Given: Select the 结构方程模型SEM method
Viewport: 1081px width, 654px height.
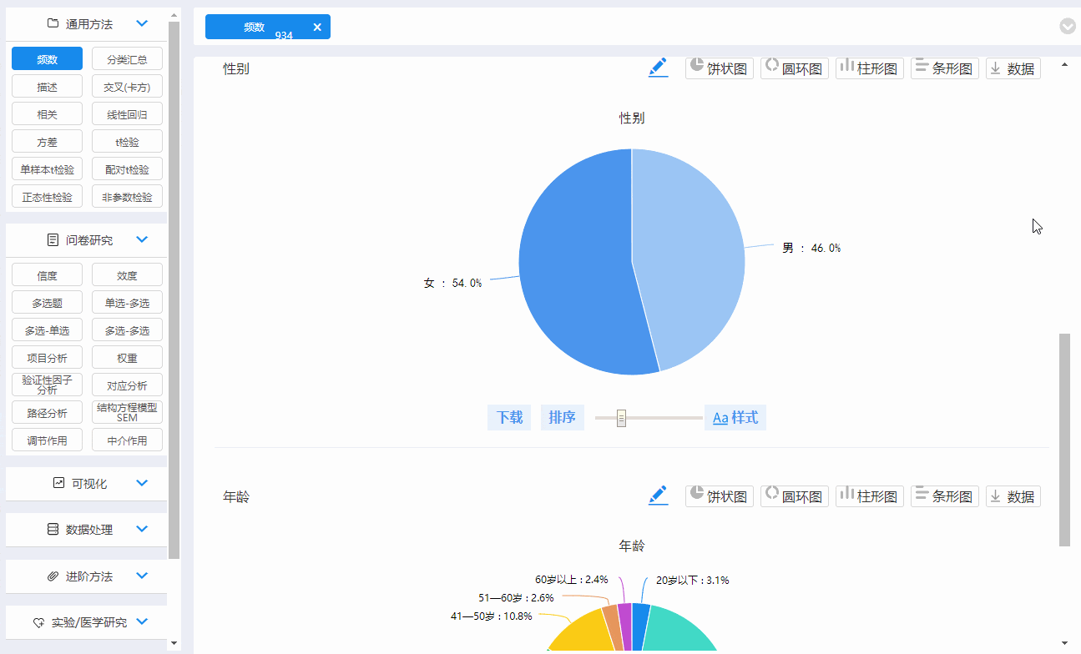Looking at the screenshot, I should click(127, 412).
